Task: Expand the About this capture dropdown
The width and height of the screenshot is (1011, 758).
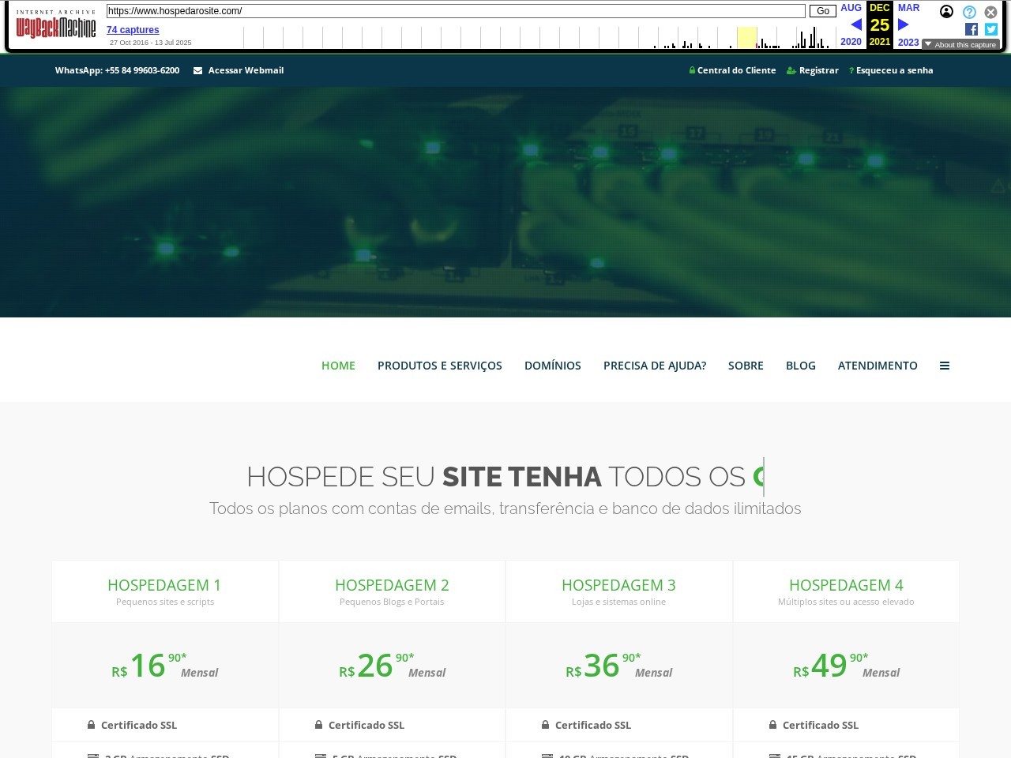Action: point(960,45)
